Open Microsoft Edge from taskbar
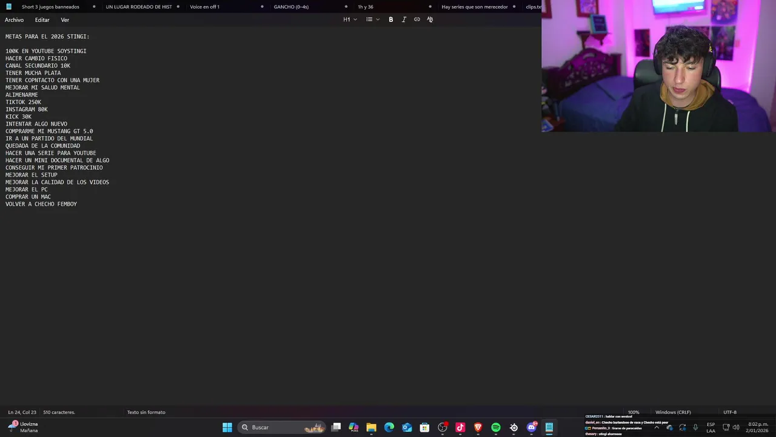Viewport: 776px width, 437px height. [x=389, y=427]
